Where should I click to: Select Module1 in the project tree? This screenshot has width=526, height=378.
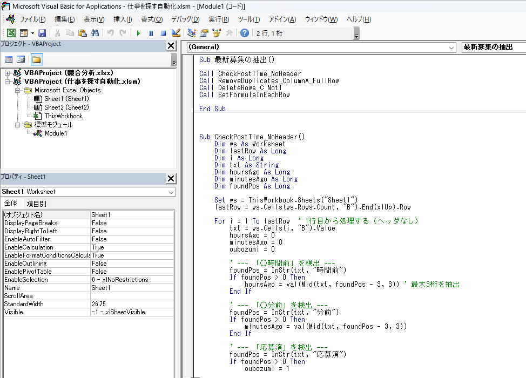tap(56, 133)
